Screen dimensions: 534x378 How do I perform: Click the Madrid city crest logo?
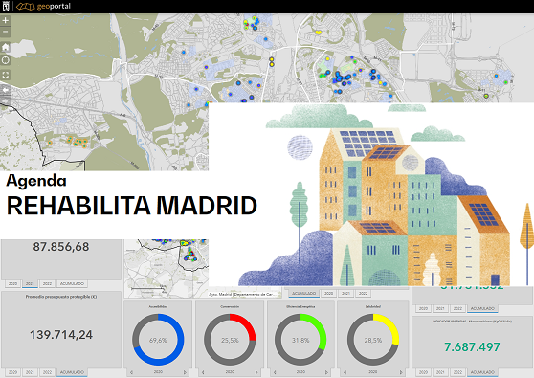pos(6,6)
